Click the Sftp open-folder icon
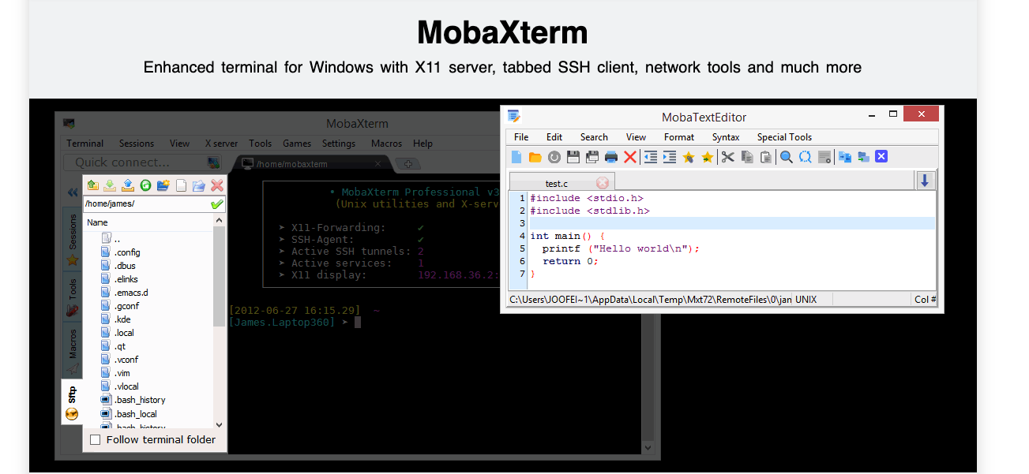 [198, 185]
